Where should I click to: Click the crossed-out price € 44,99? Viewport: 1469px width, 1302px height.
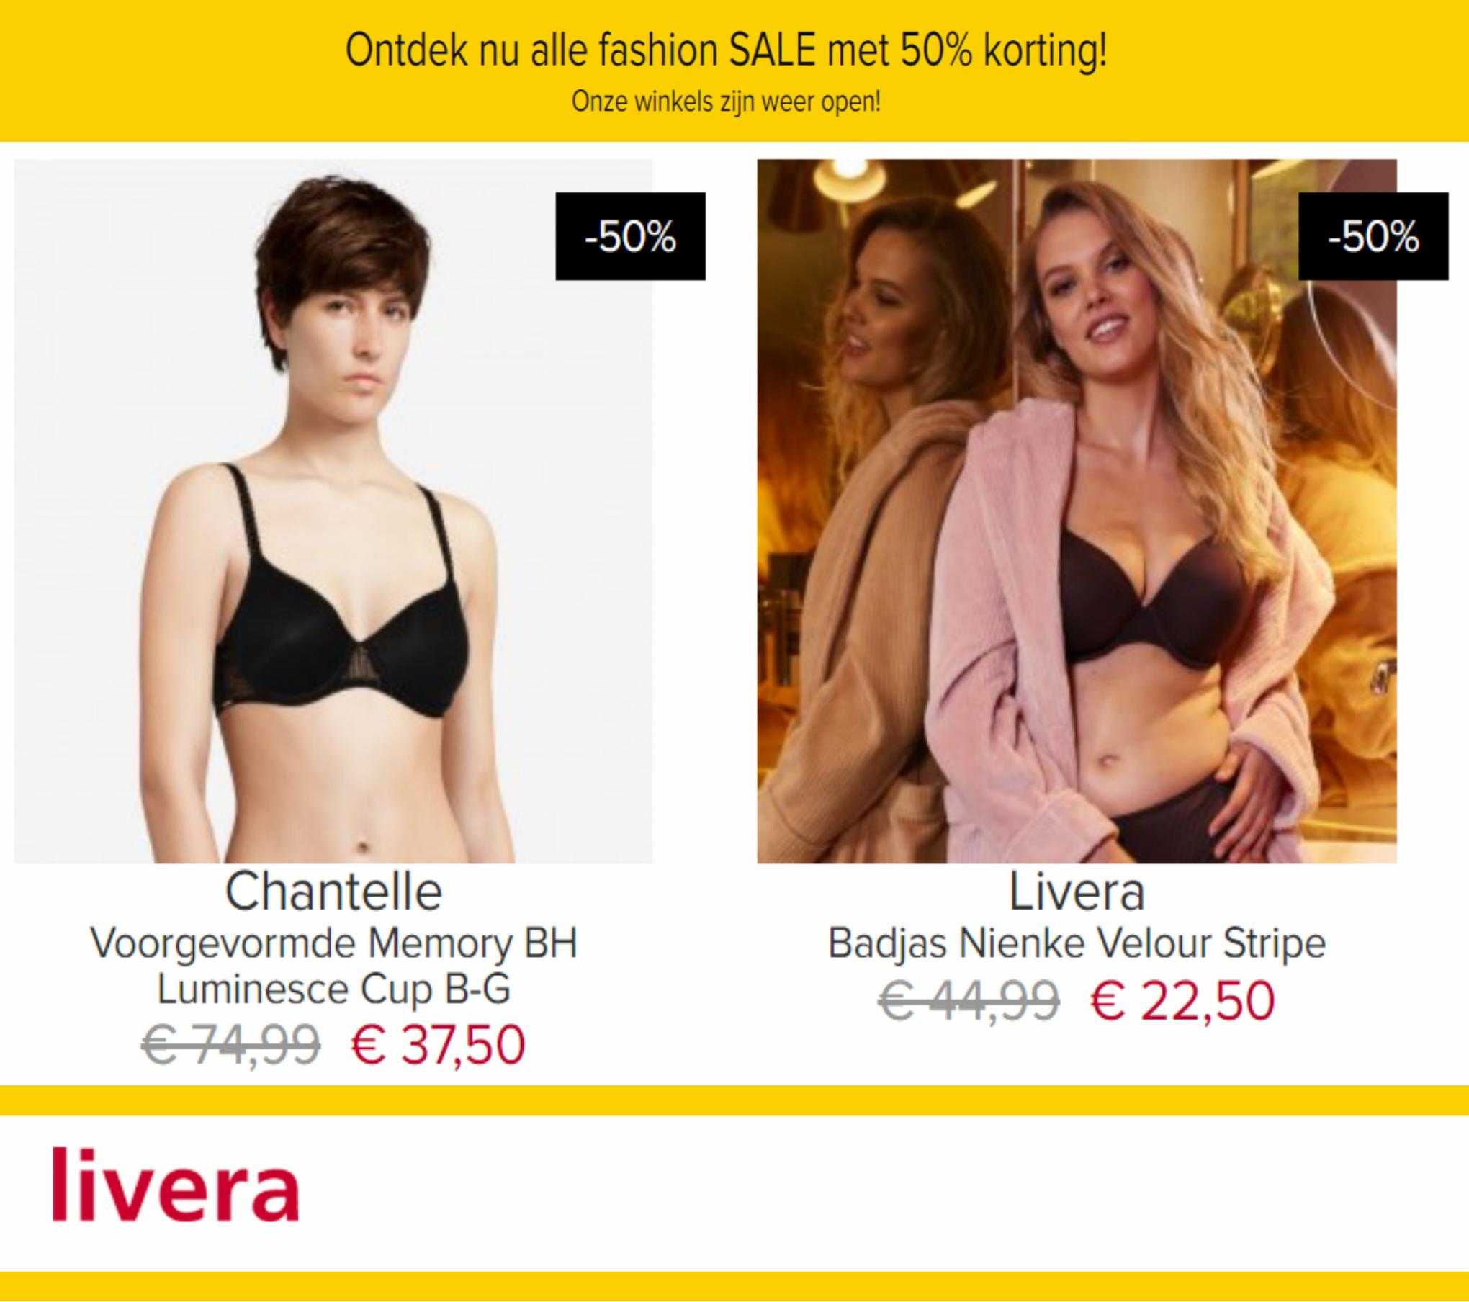click(969, 1001)
